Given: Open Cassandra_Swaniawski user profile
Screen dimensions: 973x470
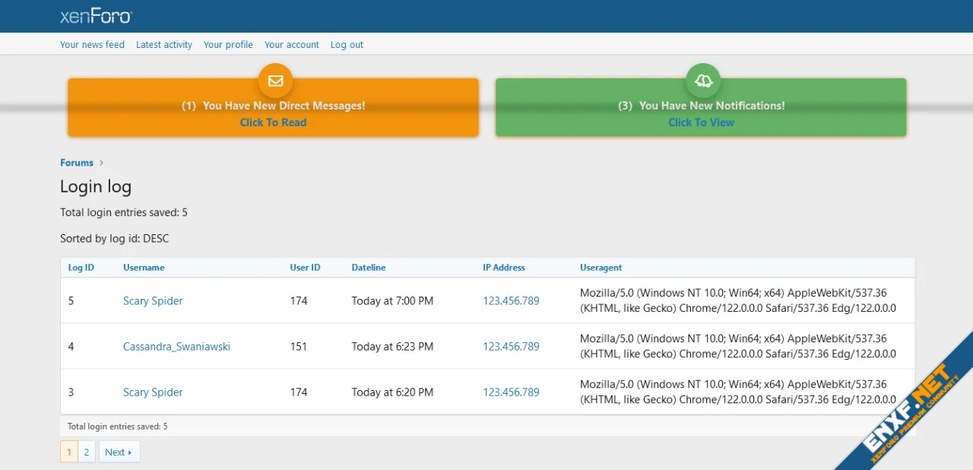Looking at the screenshot, I should pos(176,347).
